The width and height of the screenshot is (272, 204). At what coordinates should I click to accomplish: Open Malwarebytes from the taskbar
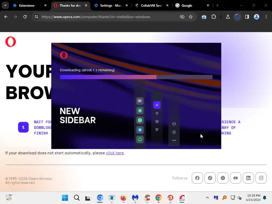point(135,198)
